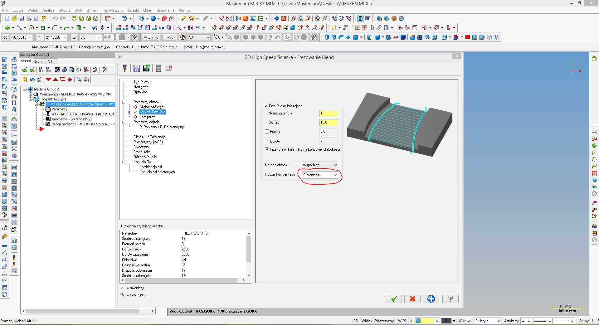This screenshot has width=599, height=325.
Task: Open calculator icon in dialog toolbar
Action: pos(159,68)
